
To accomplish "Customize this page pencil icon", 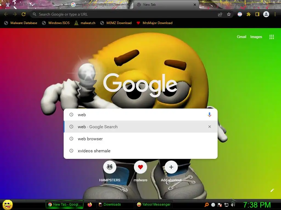I will [x=272, y=190].
